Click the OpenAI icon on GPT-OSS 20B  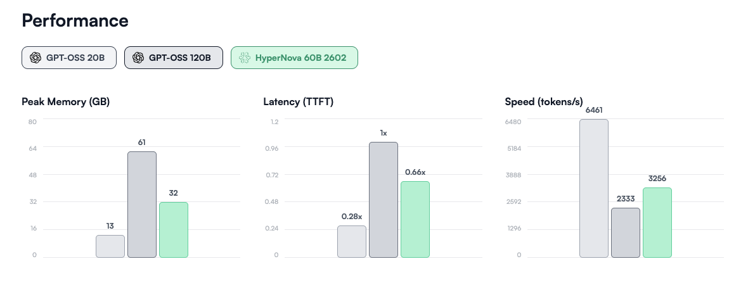[35, 58]
